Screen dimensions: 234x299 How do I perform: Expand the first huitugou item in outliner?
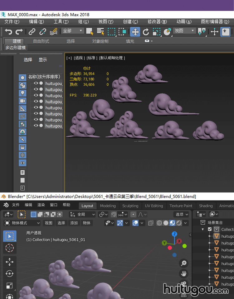[210, 236]
